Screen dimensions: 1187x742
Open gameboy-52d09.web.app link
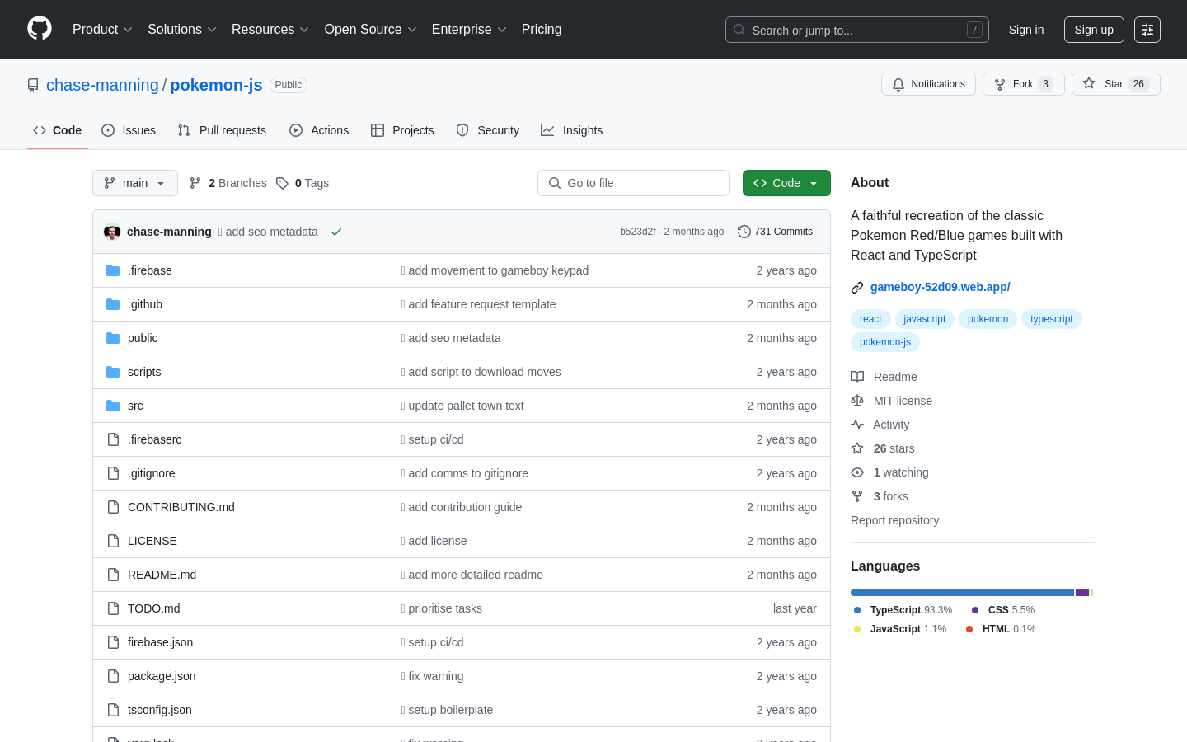(940, 287)
